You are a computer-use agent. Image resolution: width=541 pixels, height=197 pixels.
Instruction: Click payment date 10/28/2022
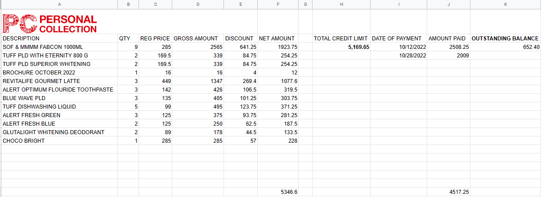point(398,56)
